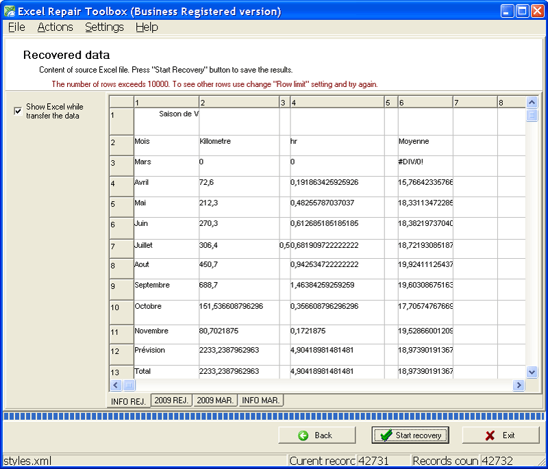Click the green checkmark icon on Start recovery

[386, 435]
